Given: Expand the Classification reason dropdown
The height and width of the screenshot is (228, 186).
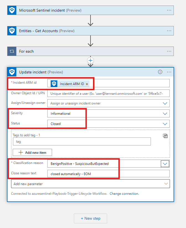Looking at the screenshot, I should click(x=165, y=164).
